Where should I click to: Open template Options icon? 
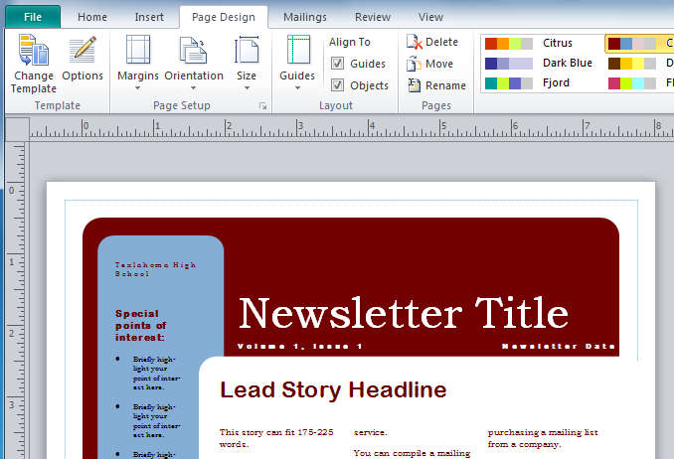pos(83,50)
